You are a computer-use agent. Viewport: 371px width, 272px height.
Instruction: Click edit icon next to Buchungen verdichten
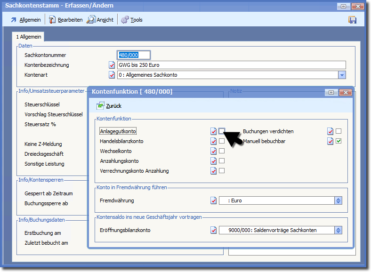click(x=331, y=131)
